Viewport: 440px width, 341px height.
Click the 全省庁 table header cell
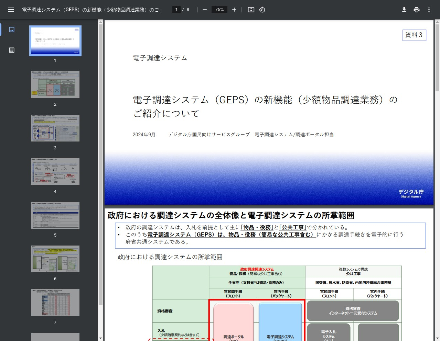(257, 283)
